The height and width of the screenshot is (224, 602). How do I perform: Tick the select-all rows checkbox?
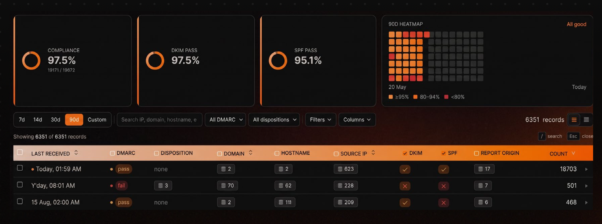20,152
